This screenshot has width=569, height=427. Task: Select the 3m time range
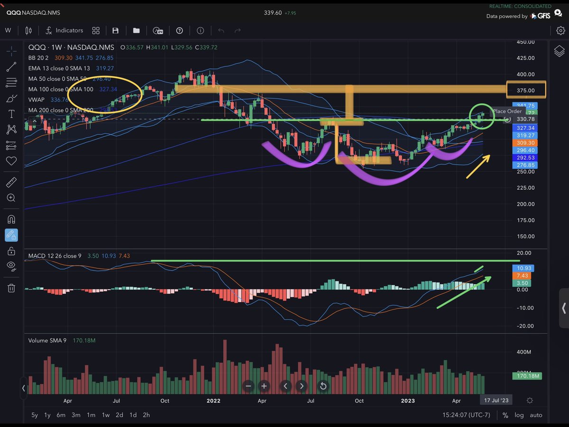coord(76,415)
